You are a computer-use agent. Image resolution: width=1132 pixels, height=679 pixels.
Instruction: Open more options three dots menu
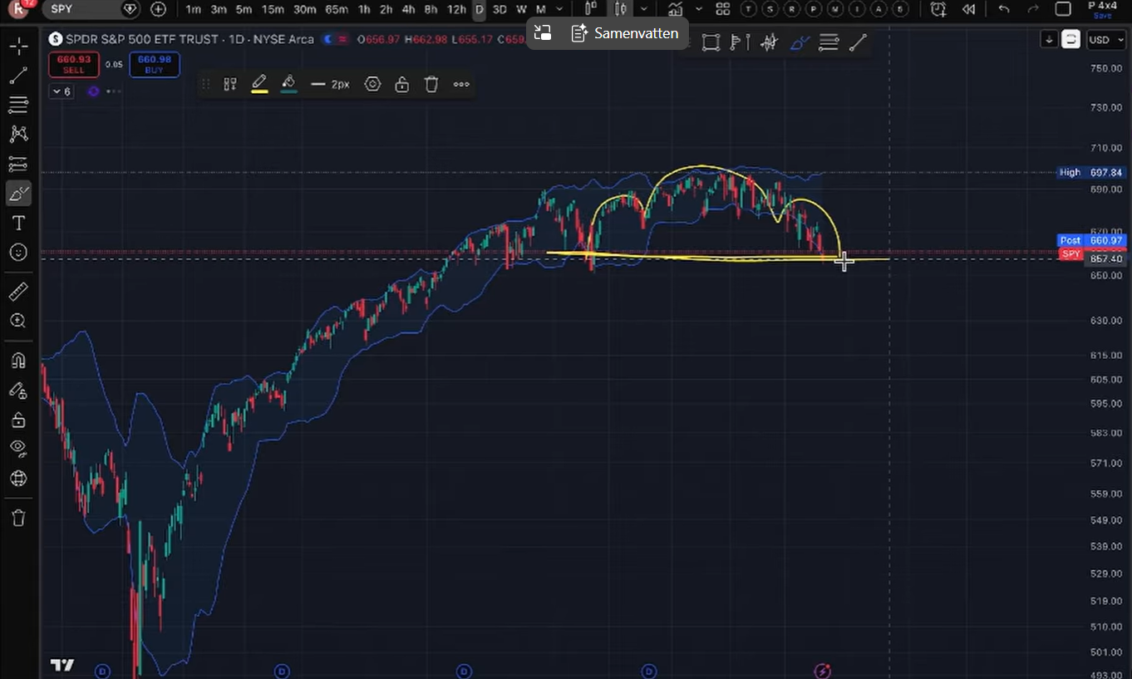click(461, 84)
